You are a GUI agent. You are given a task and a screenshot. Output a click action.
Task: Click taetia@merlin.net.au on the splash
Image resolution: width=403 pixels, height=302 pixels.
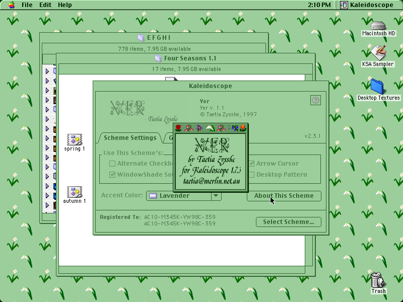click(212, 181)
